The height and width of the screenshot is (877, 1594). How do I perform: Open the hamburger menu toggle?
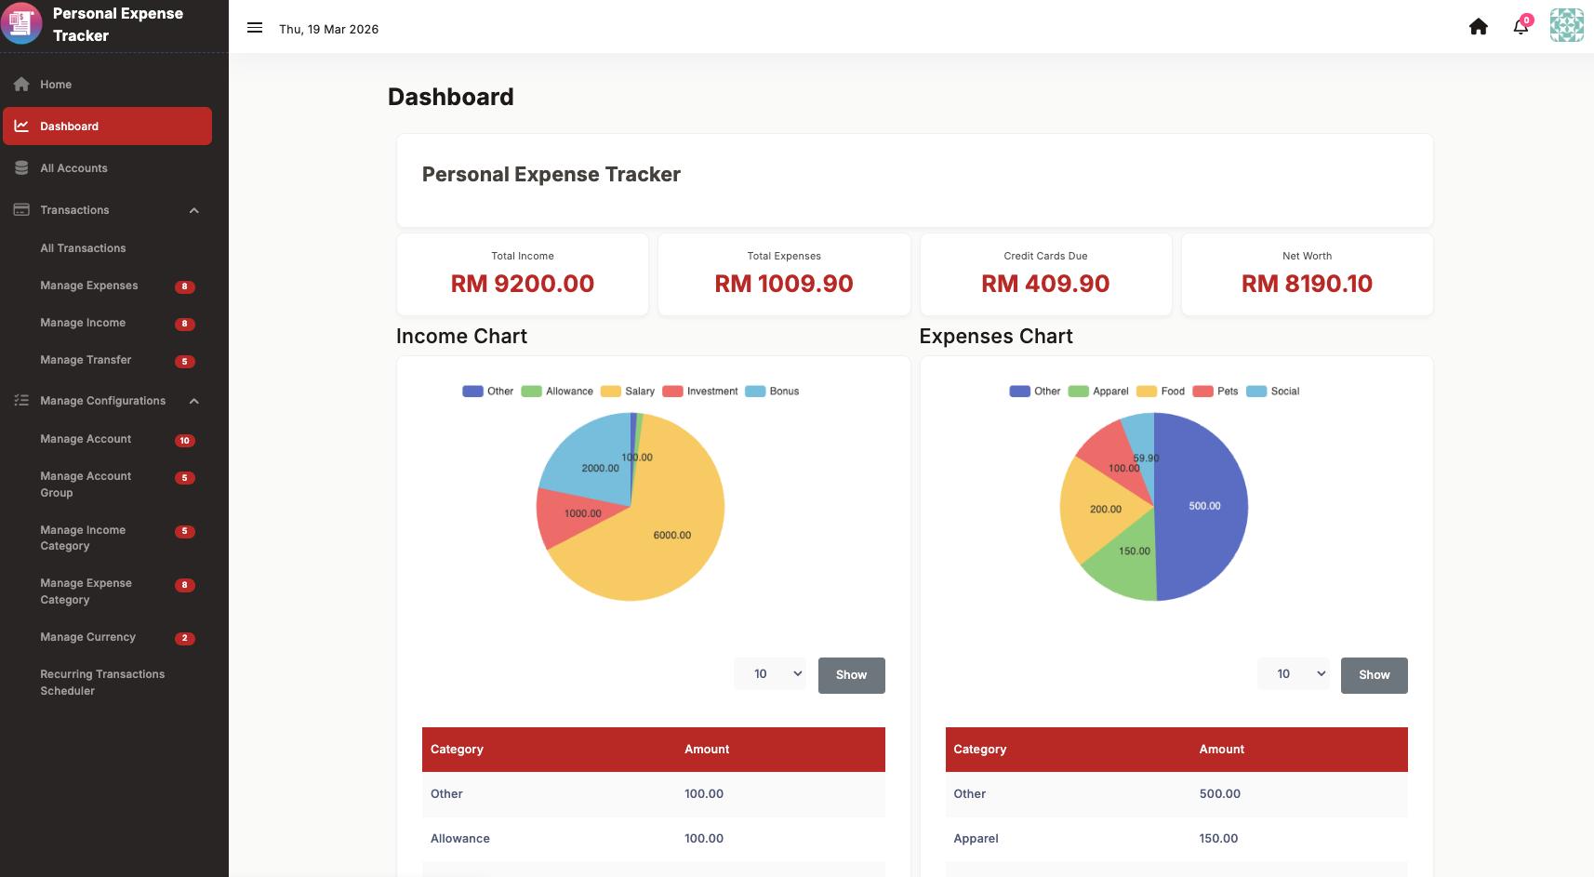(x=254, y=28)
